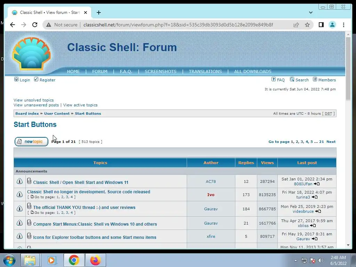Open Classic Shell / Open Shell Start and Windows 11

tap(81, 182)
